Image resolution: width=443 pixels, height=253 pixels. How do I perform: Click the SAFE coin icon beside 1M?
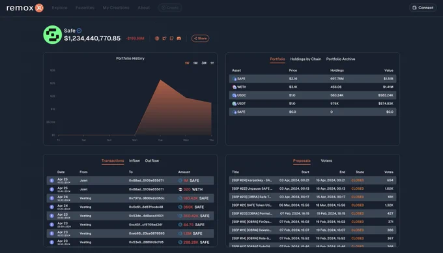(x=180, y=181)
